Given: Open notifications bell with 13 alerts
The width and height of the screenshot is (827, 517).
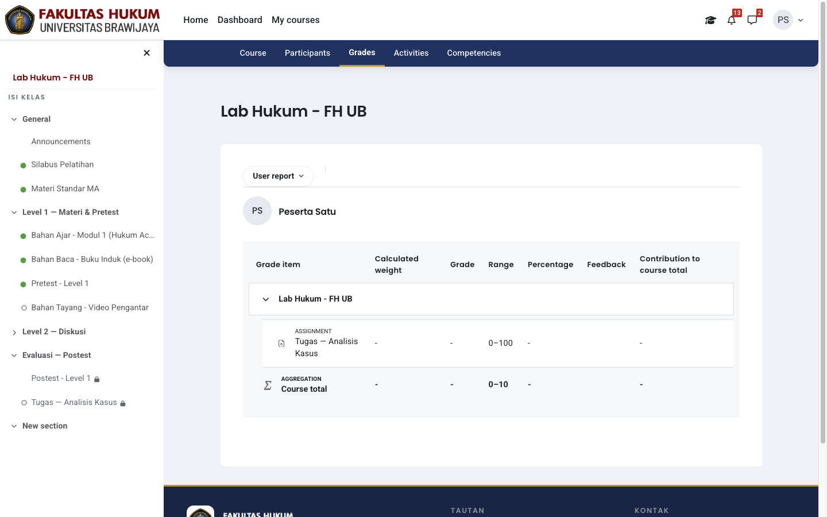Looking at the screenshot, I should tap(732, 20).
